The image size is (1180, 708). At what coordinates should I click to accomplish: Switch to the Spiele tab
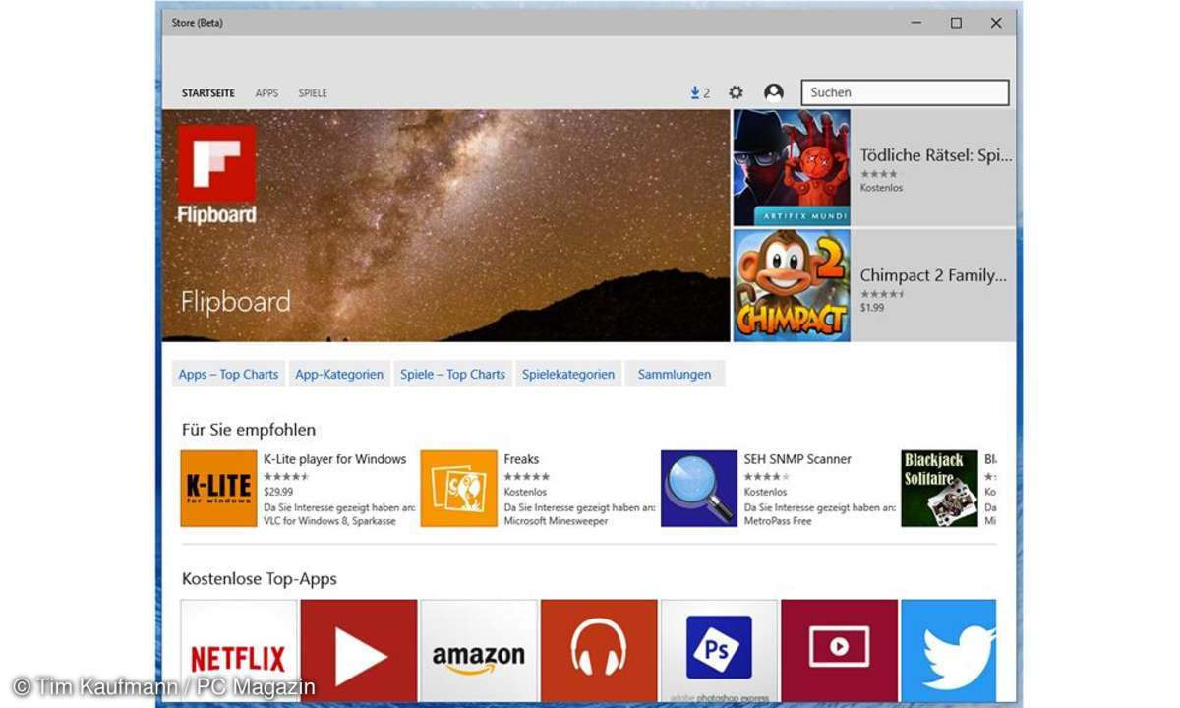pyautogui.click(x=313, y=93)
